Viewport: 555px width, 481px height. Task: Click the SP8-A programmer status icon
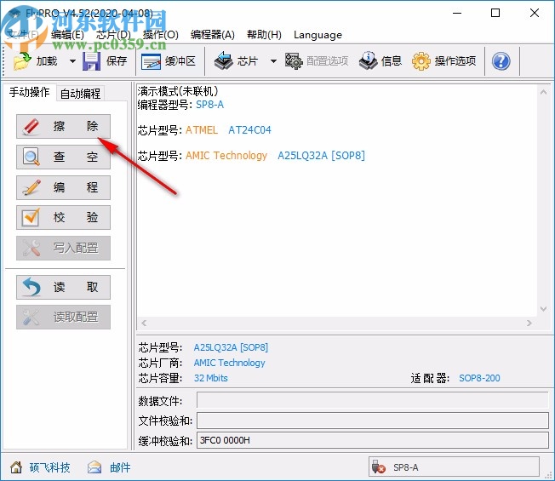[x=379, y=467]
